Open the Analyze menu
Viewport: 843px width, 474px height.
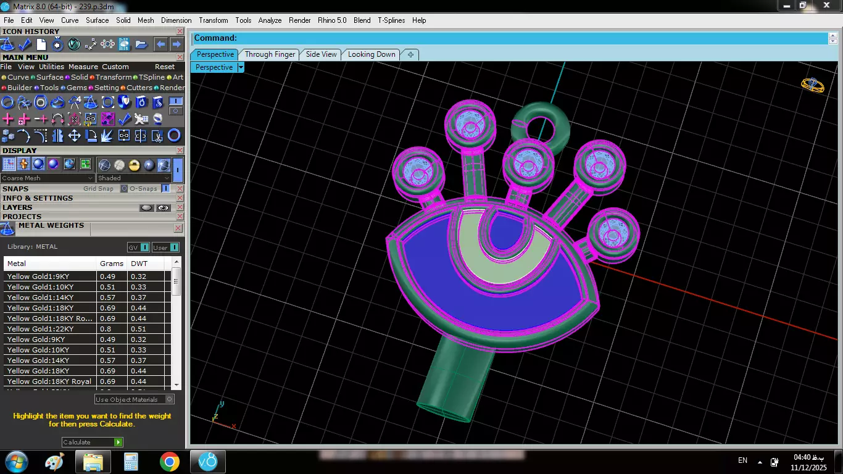[x=270, y=20]
